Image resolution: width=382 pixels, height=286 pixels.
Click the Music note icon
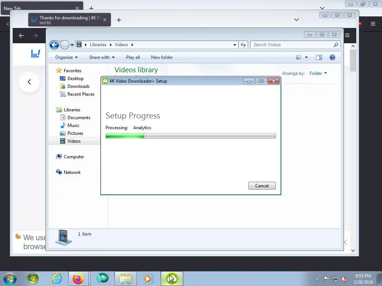point(63,125)
